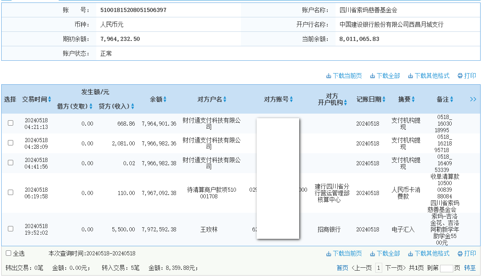481x276 pixels.
Task: Click top 下载当前页 download icon
Action: [329, 76]
